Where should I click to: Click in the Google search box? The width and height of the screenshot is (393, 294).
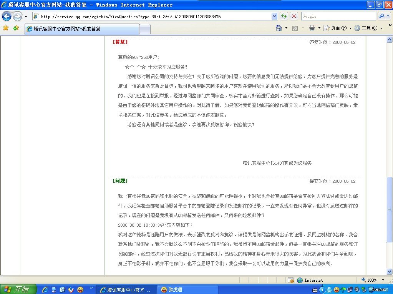click(338, 16)
